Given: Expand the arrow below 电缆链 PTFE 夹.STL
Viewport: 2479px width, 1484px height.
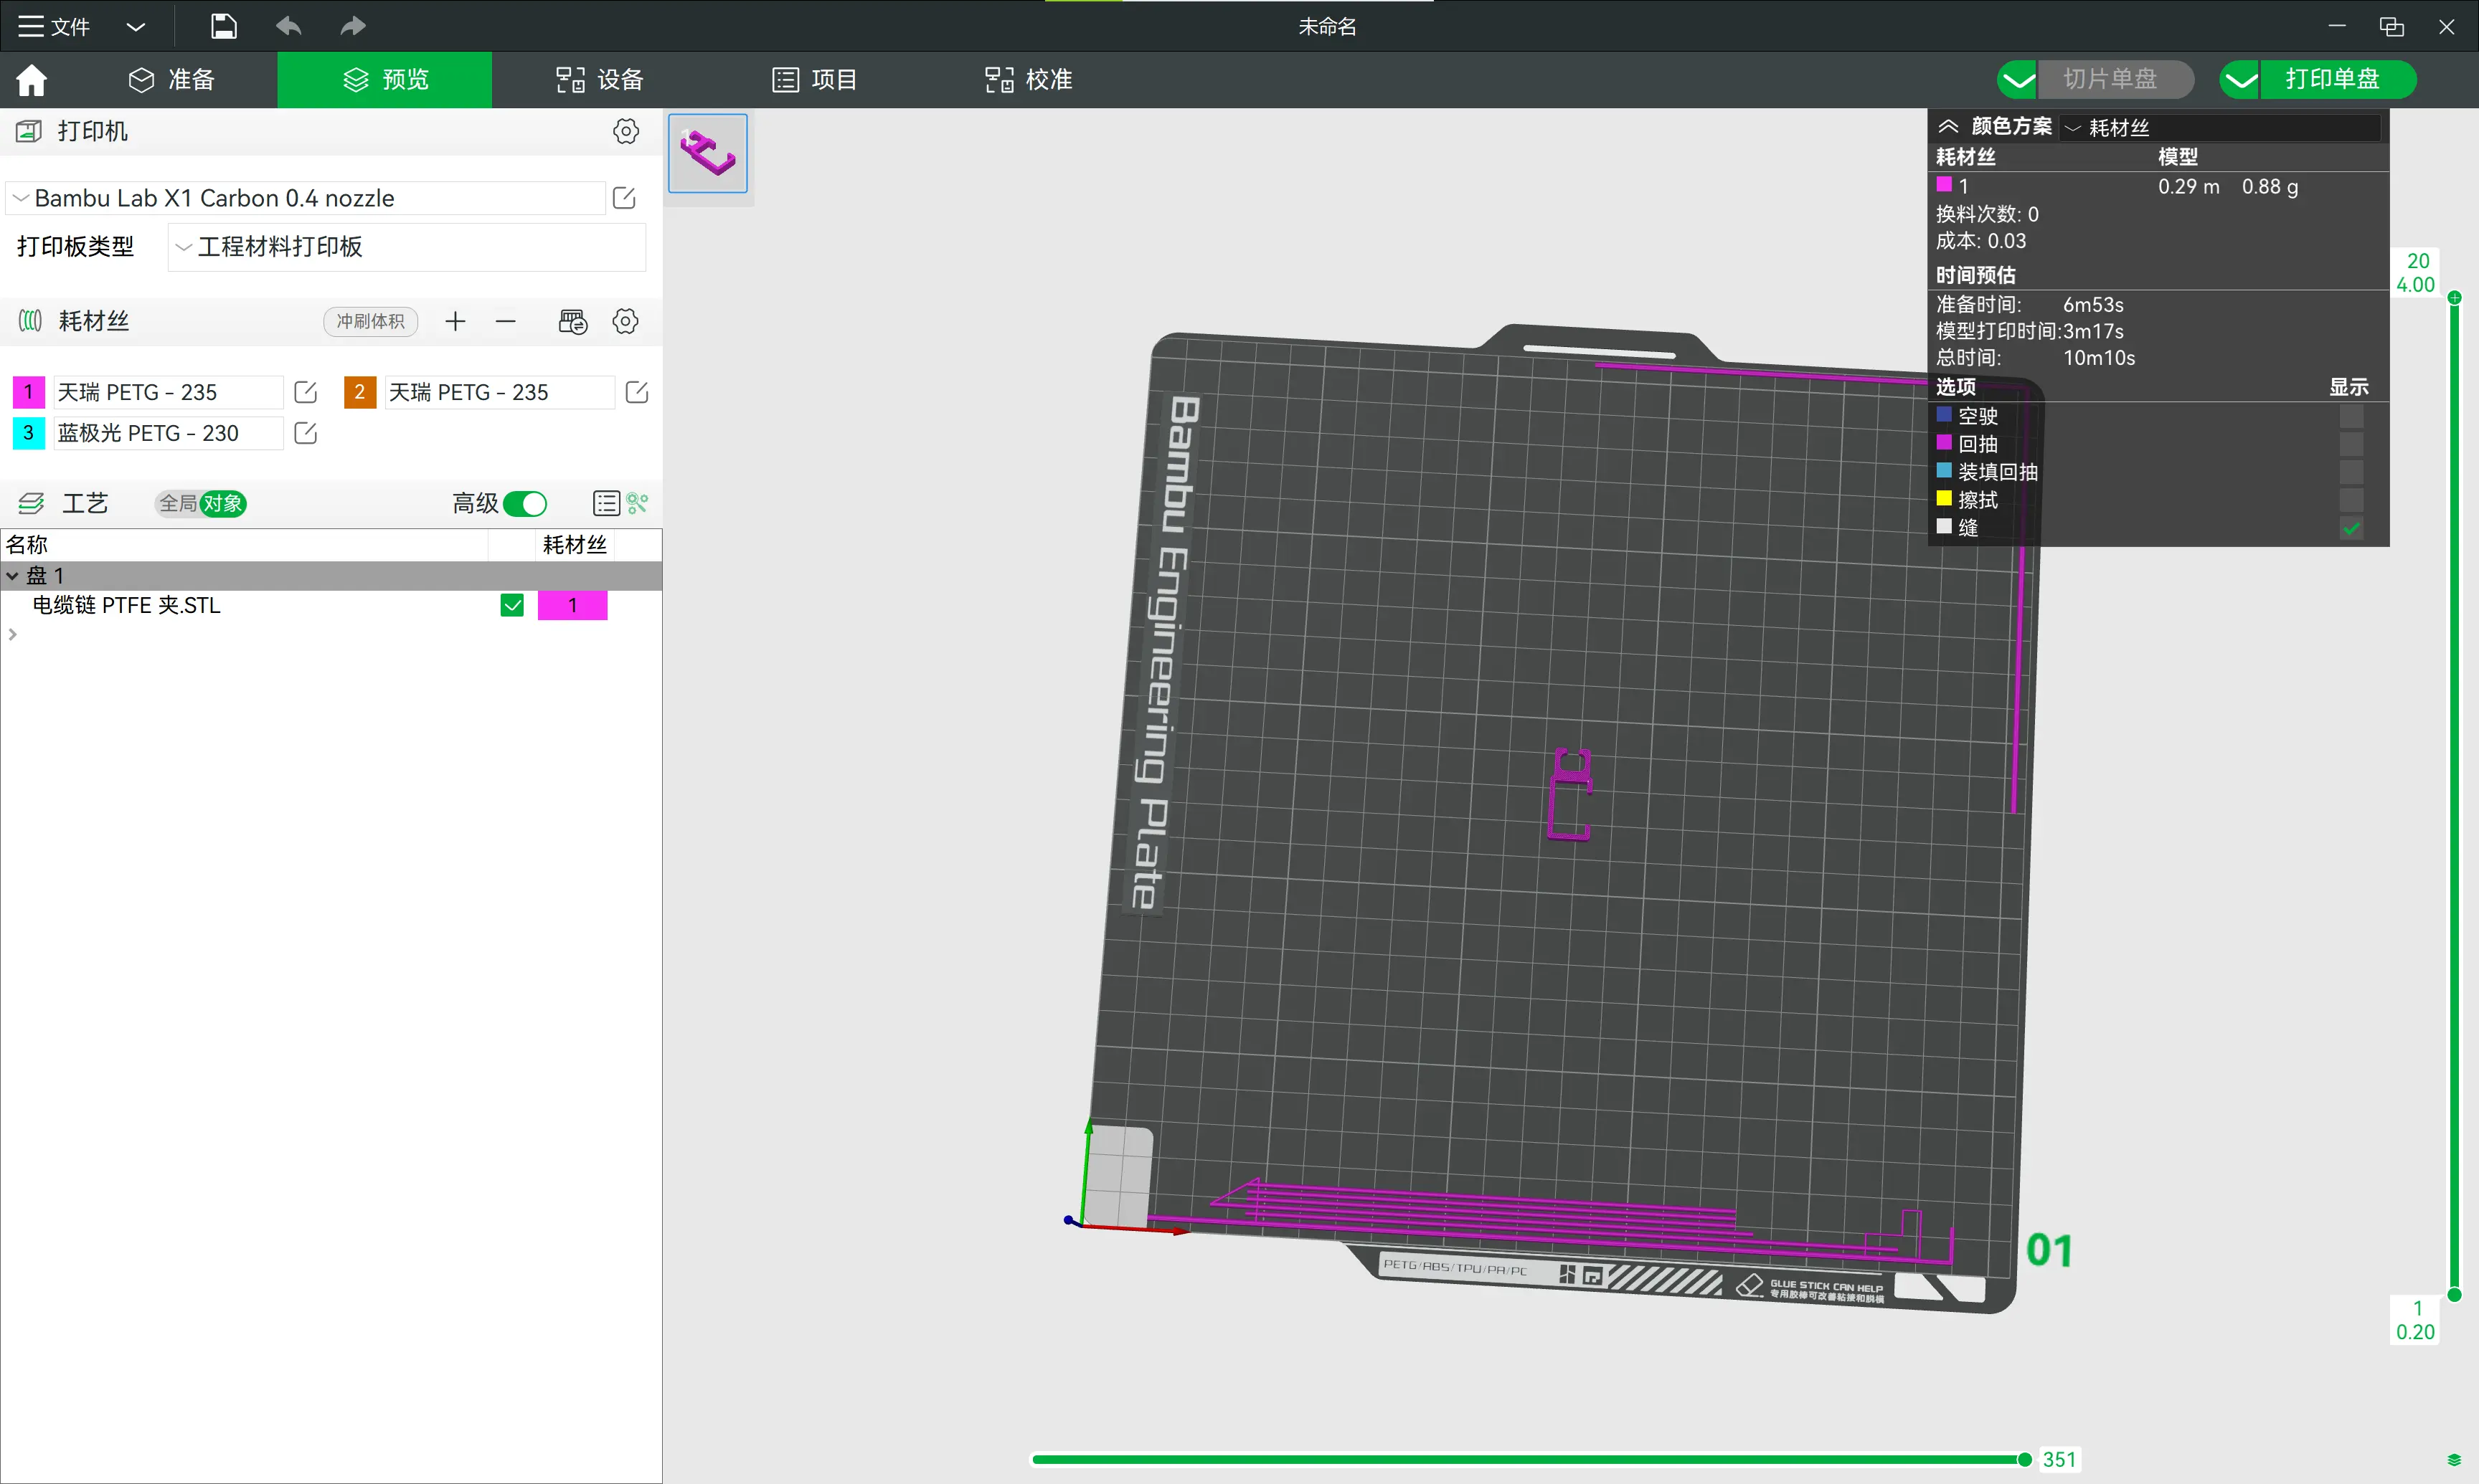Looking at the screenshot, I should click(x=13, y=634).
